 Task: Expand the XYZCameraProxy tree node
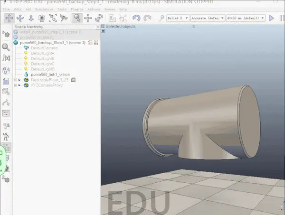pos(16,85)
